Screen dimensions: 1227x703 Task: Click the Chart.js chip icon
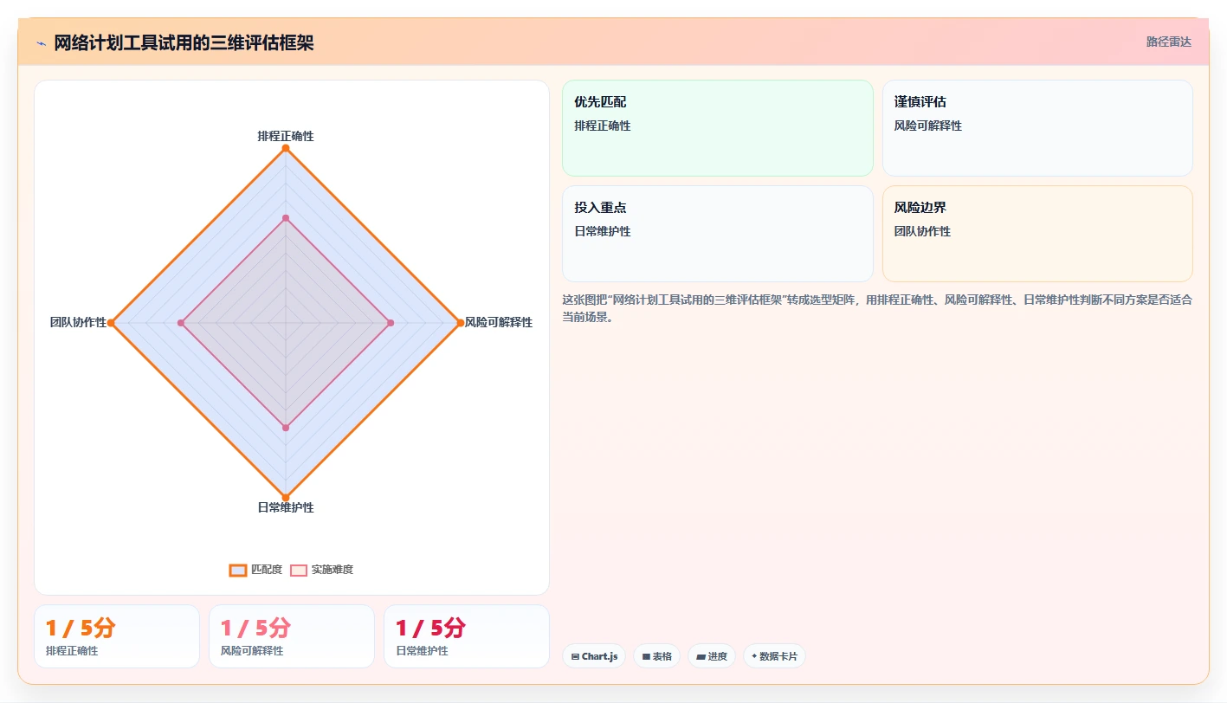[x=575, y=657]
